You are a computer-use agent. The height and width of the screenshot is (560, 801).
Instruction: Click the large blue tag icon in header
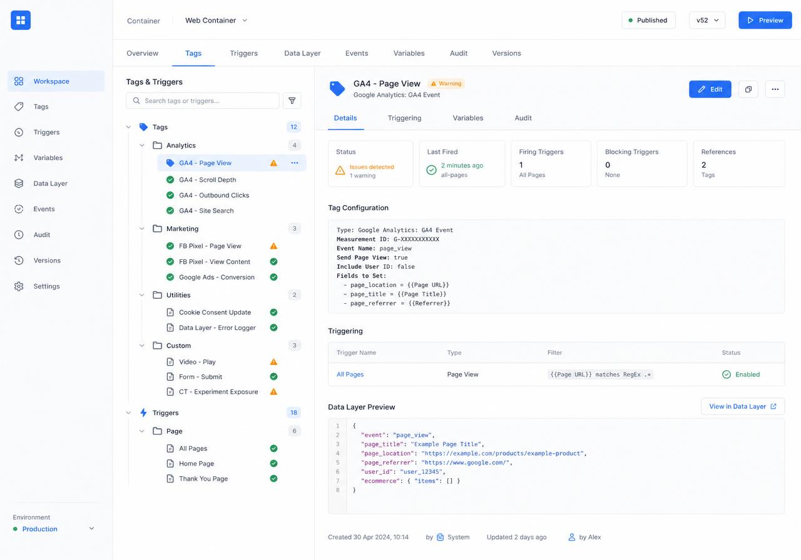(x=337, y=89)
